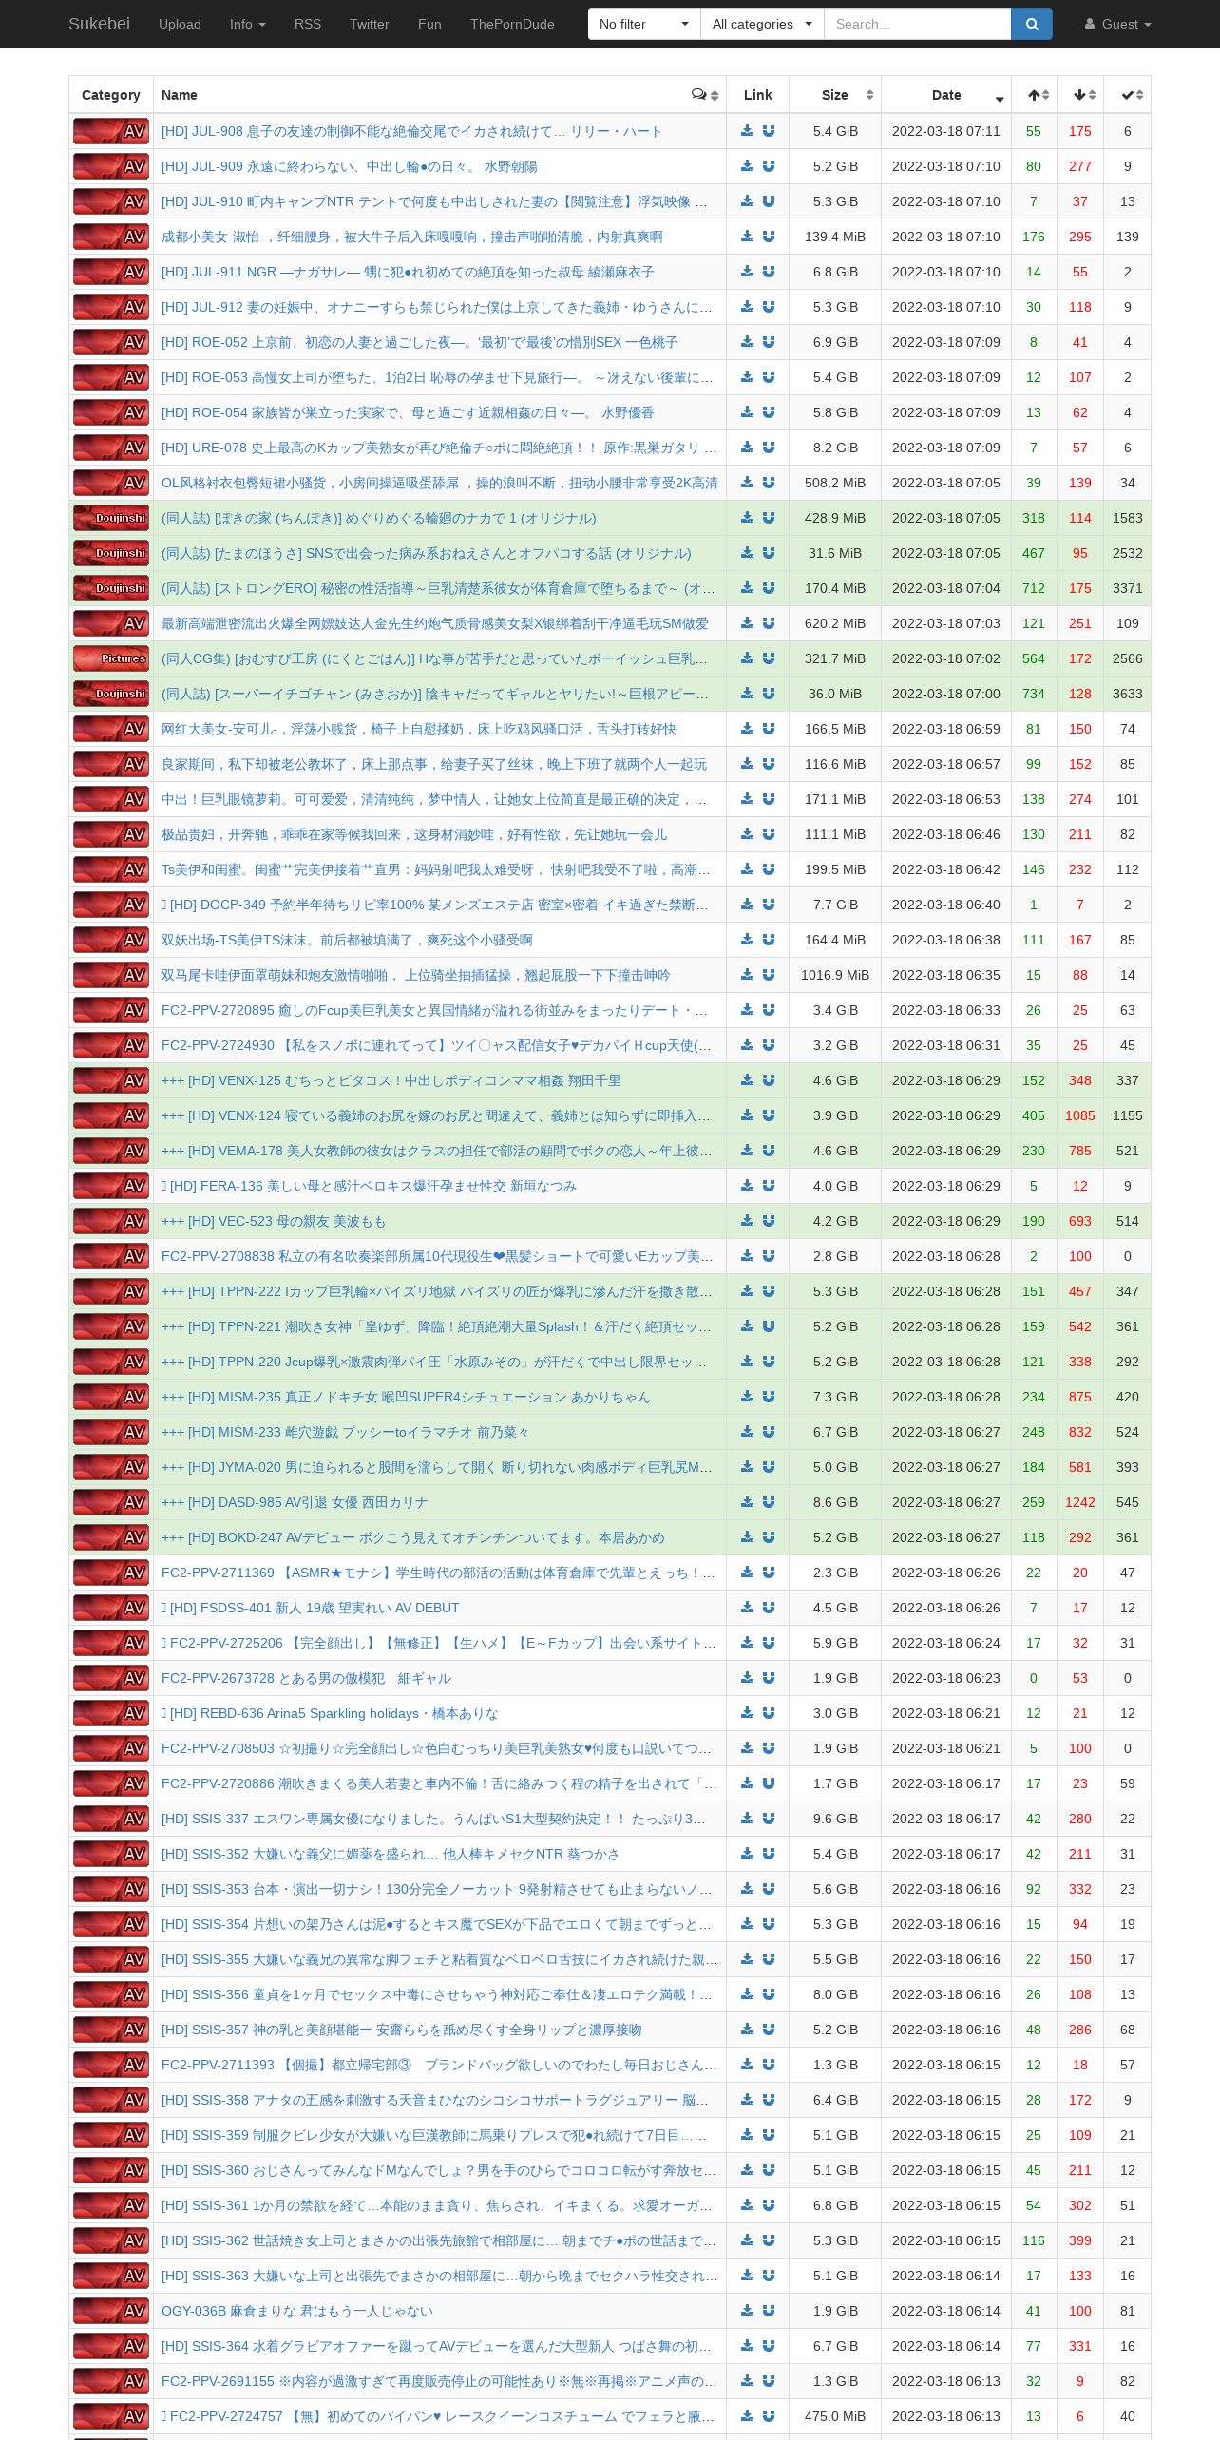Sort by leechers down-arrow column

(x=1080, y=95)
